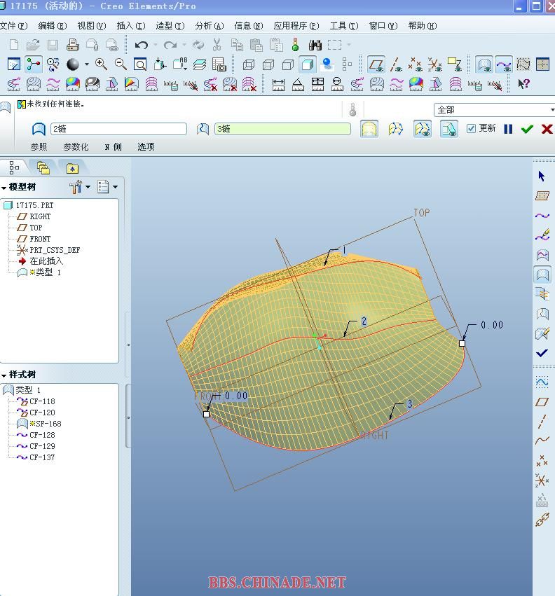Toggle the shaded display mode
Viewport: 555px width, 596px height.
pyautogui.click(x=307, y=64)
